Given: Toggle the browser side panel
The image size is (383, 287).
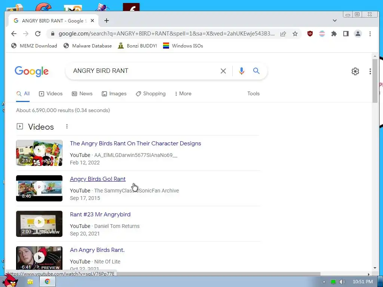Looking at the screenshot, I should click(x=346, y=34).
